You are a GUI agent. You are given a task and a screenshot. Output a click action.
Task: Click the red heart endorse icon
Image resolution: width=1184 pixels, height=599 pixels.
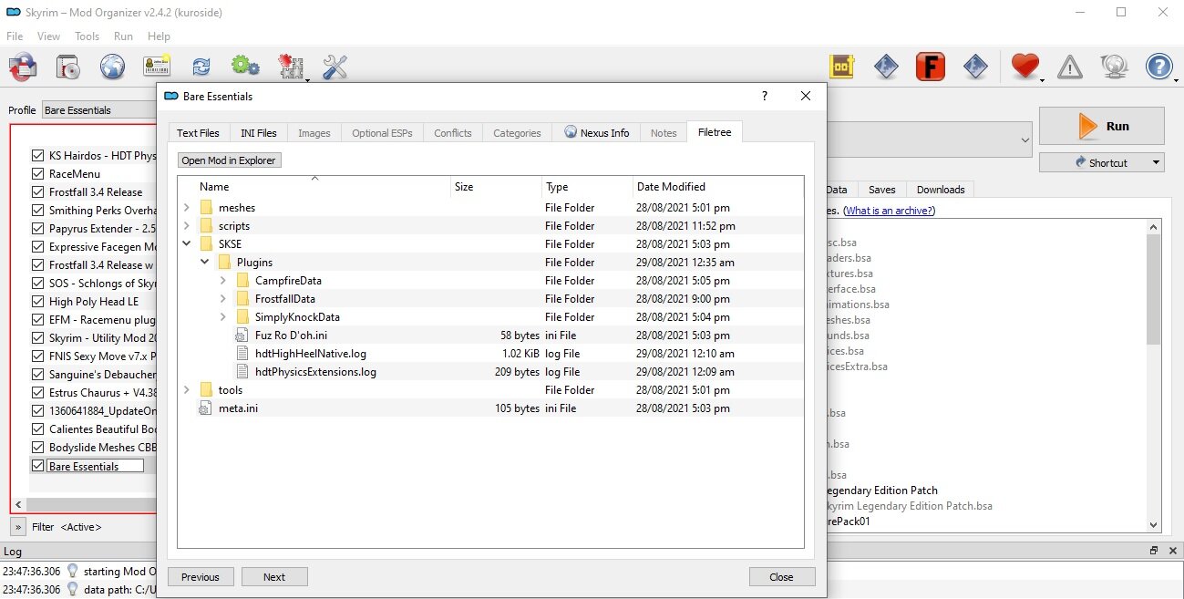click(x=1025, y=67)
